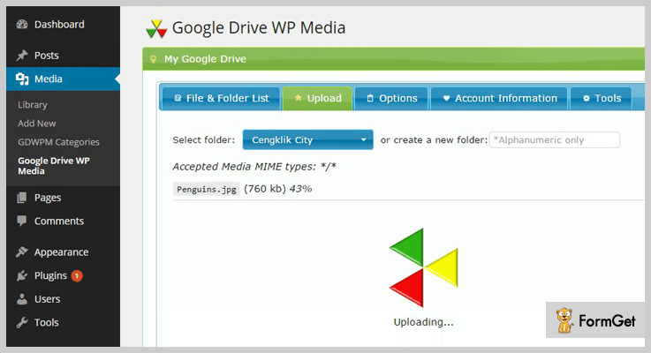
Task: Click the Add New media link
Action: click(x=36, y=124)
